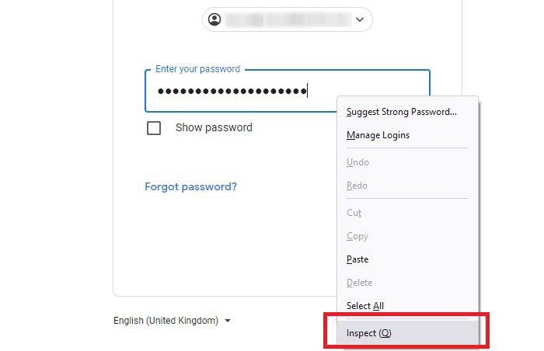Open Manage Logins from context menu

pos(378,135)
